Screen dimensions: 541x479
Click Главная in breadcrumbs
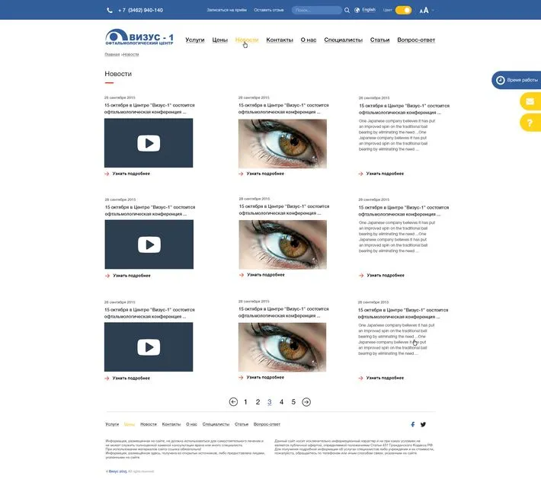(x=112, y=55)
